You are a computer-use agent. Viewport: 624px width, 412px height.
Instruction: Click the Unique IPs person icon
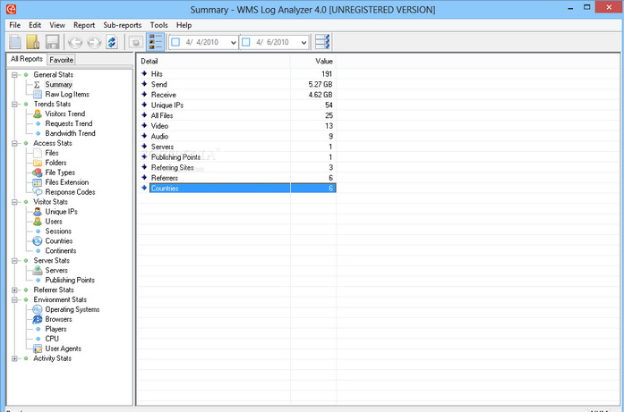pos(38,212)
